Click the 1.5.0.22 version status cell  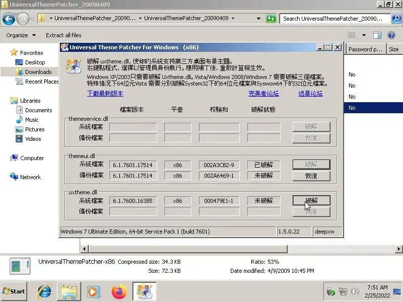(x=294, y=232)
